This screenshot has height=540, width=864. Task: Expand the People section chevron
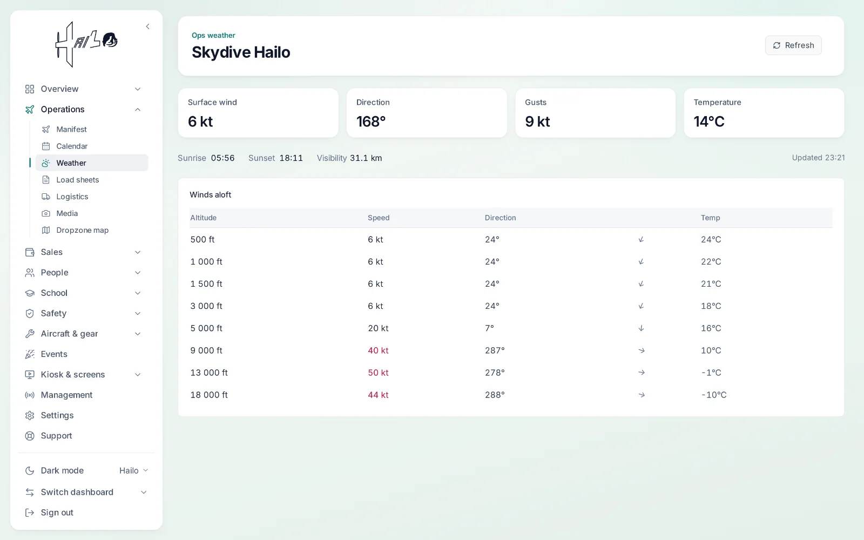tap(138, 273)
